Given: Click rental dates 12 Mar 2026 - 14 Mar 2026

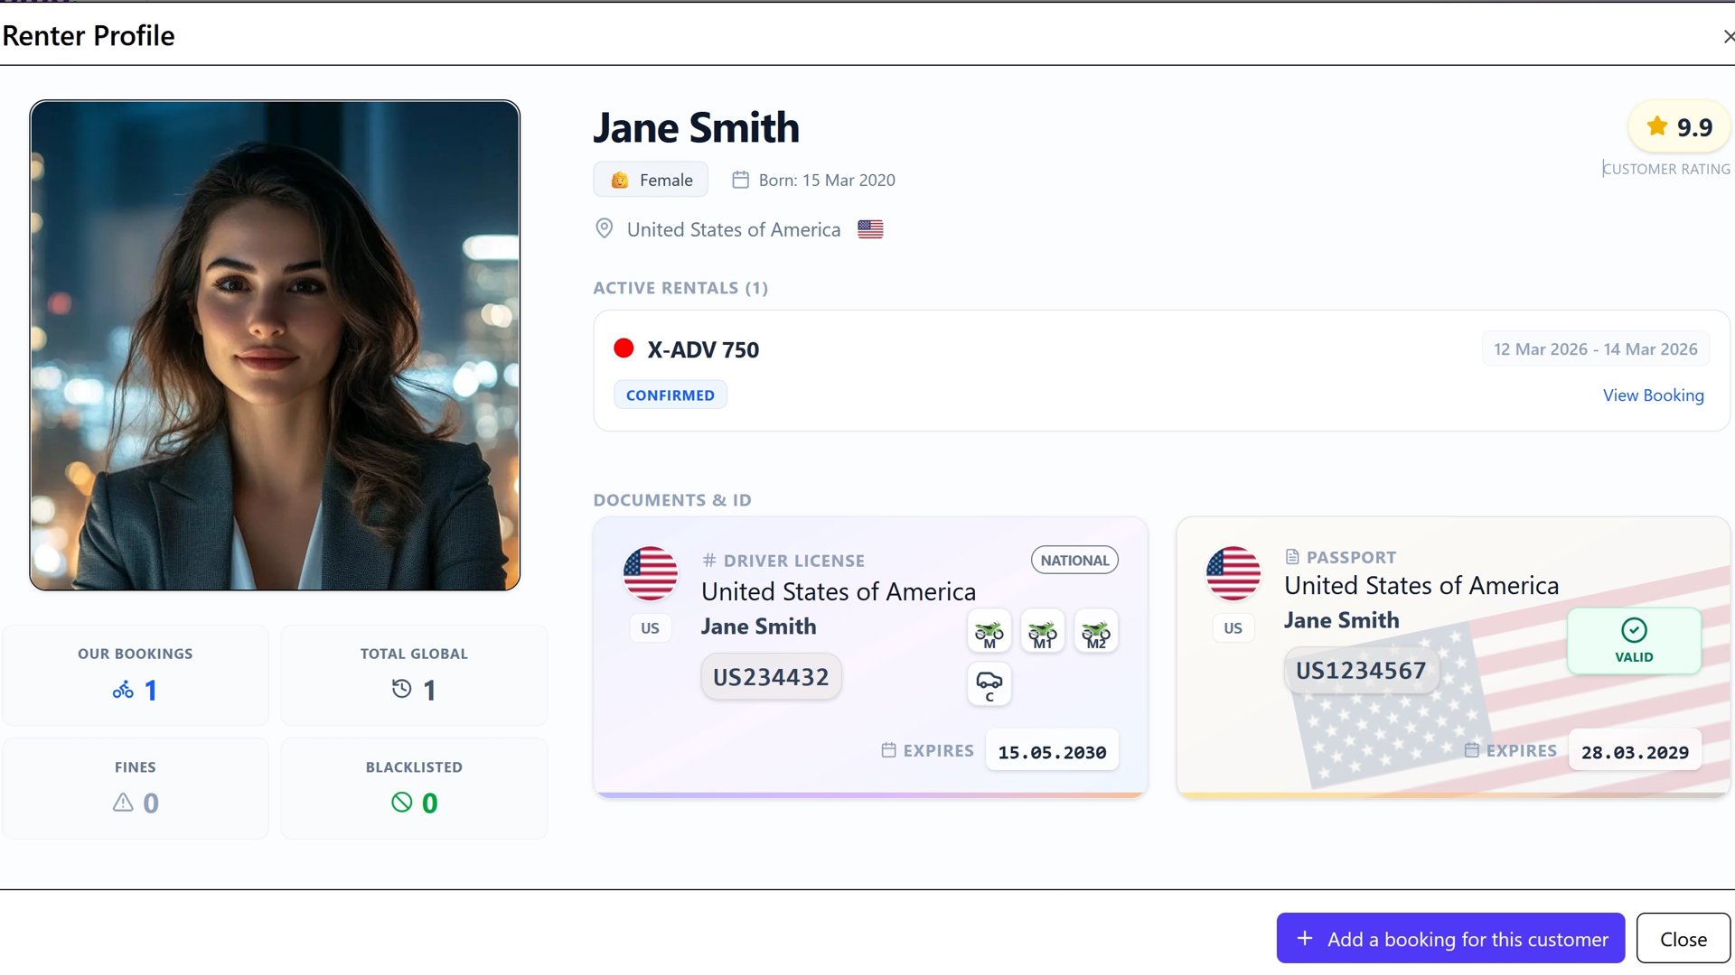Looking at the screenshot, I should 1595,348.
